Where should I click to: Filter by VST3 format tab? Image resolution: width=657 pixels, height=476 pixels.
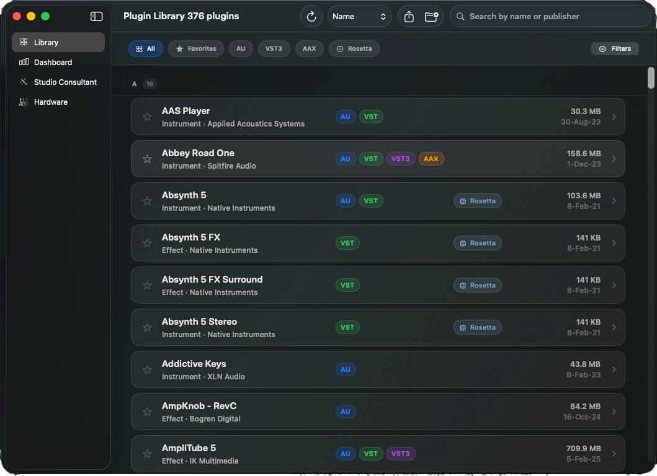pyautogui.click(x=274, y=48)
